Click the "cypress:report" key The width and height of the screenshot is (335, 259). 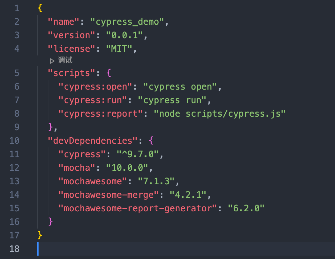pyautogui.click(x=100, y=114)
